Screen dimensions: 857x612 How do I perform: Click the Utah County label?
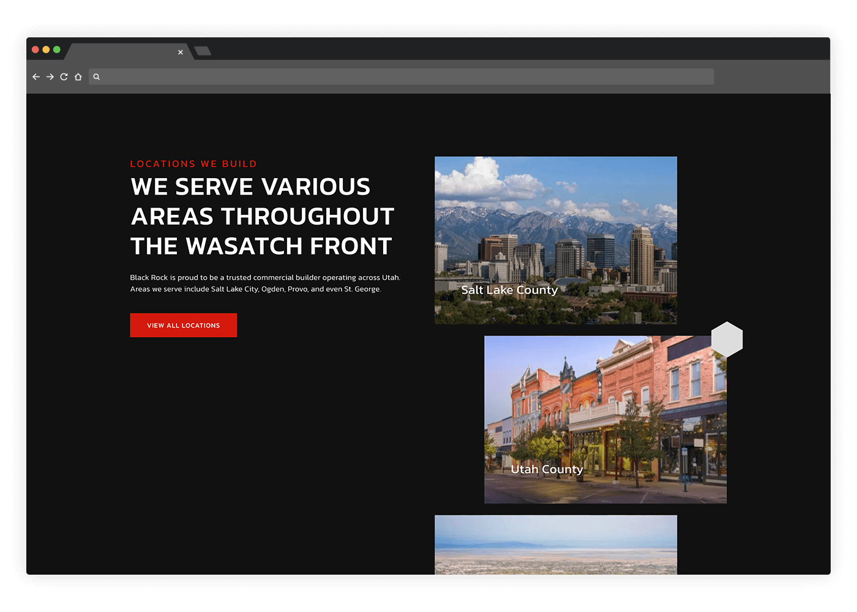[547, 469]
